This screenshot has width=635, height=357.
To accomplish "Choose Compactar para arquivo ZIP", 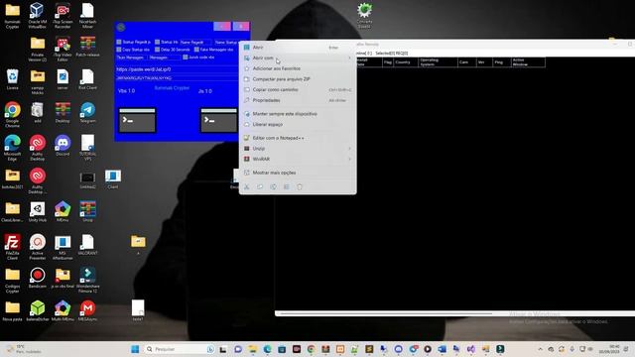I will [x=298, y=79].
